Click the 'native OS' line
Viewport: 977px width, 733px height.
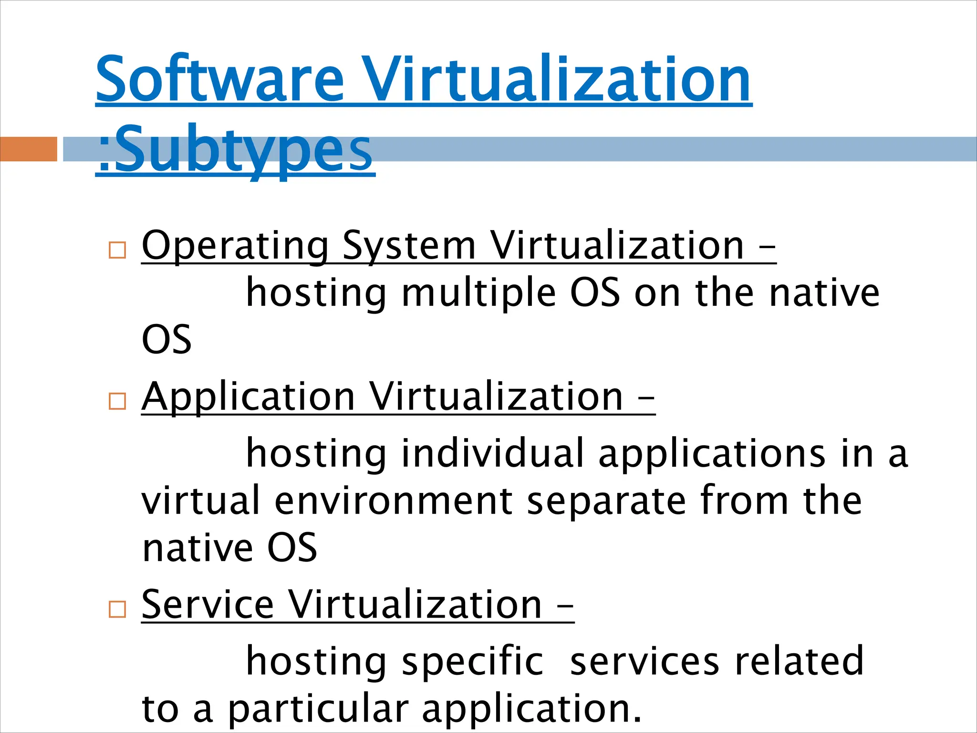229,547
